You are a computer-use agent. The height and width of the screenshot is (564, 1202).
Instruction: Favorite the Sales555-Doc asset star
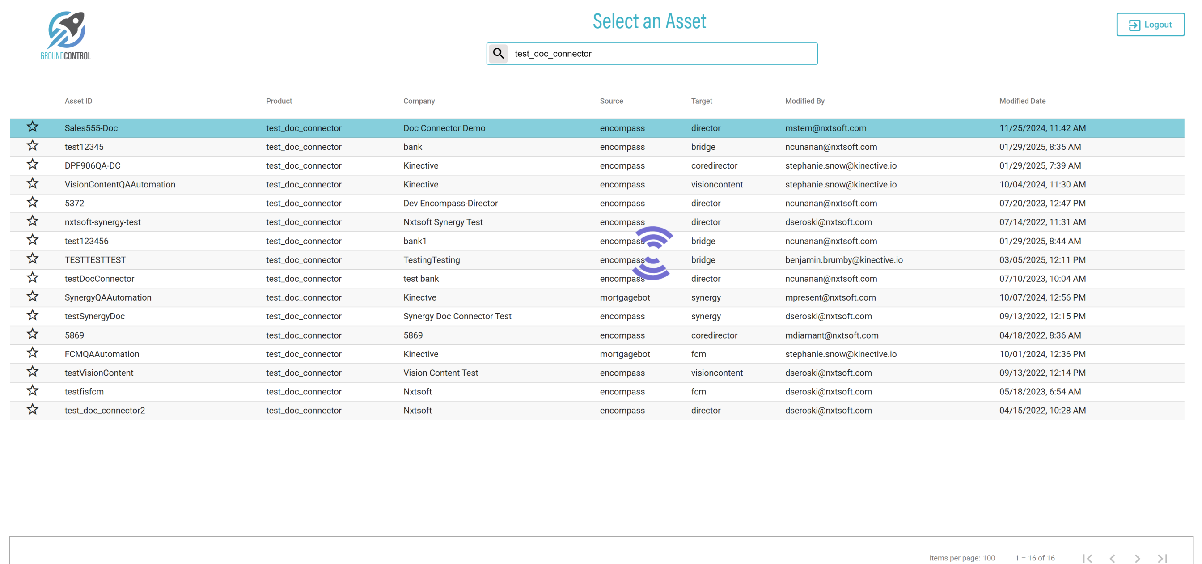coord(32,127)
